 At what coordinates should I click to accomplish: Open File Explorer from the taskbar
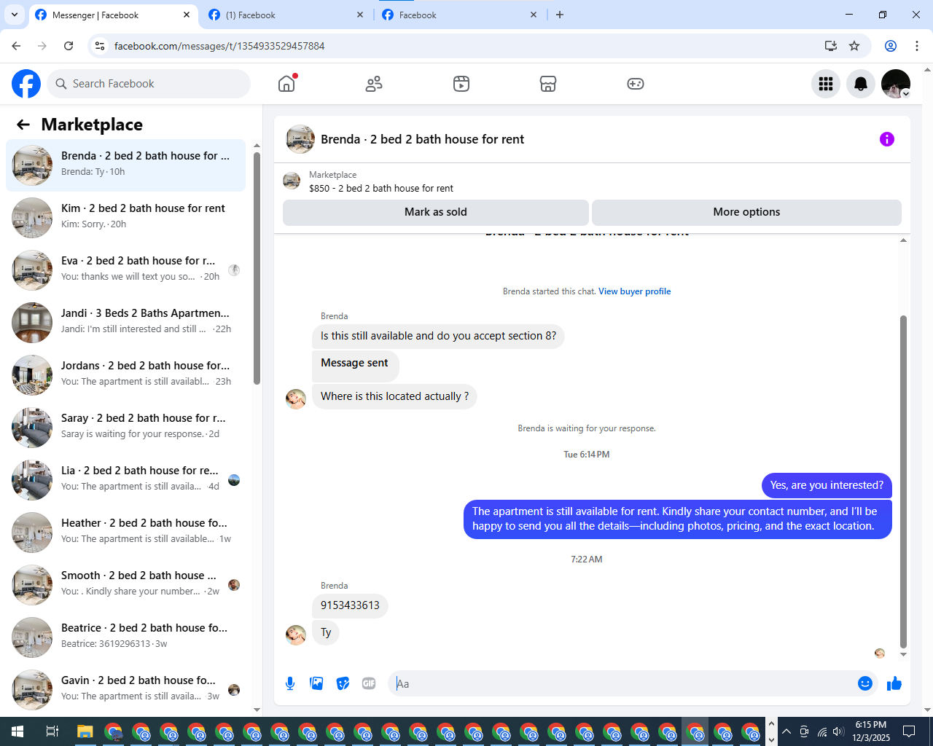(85, 731)
